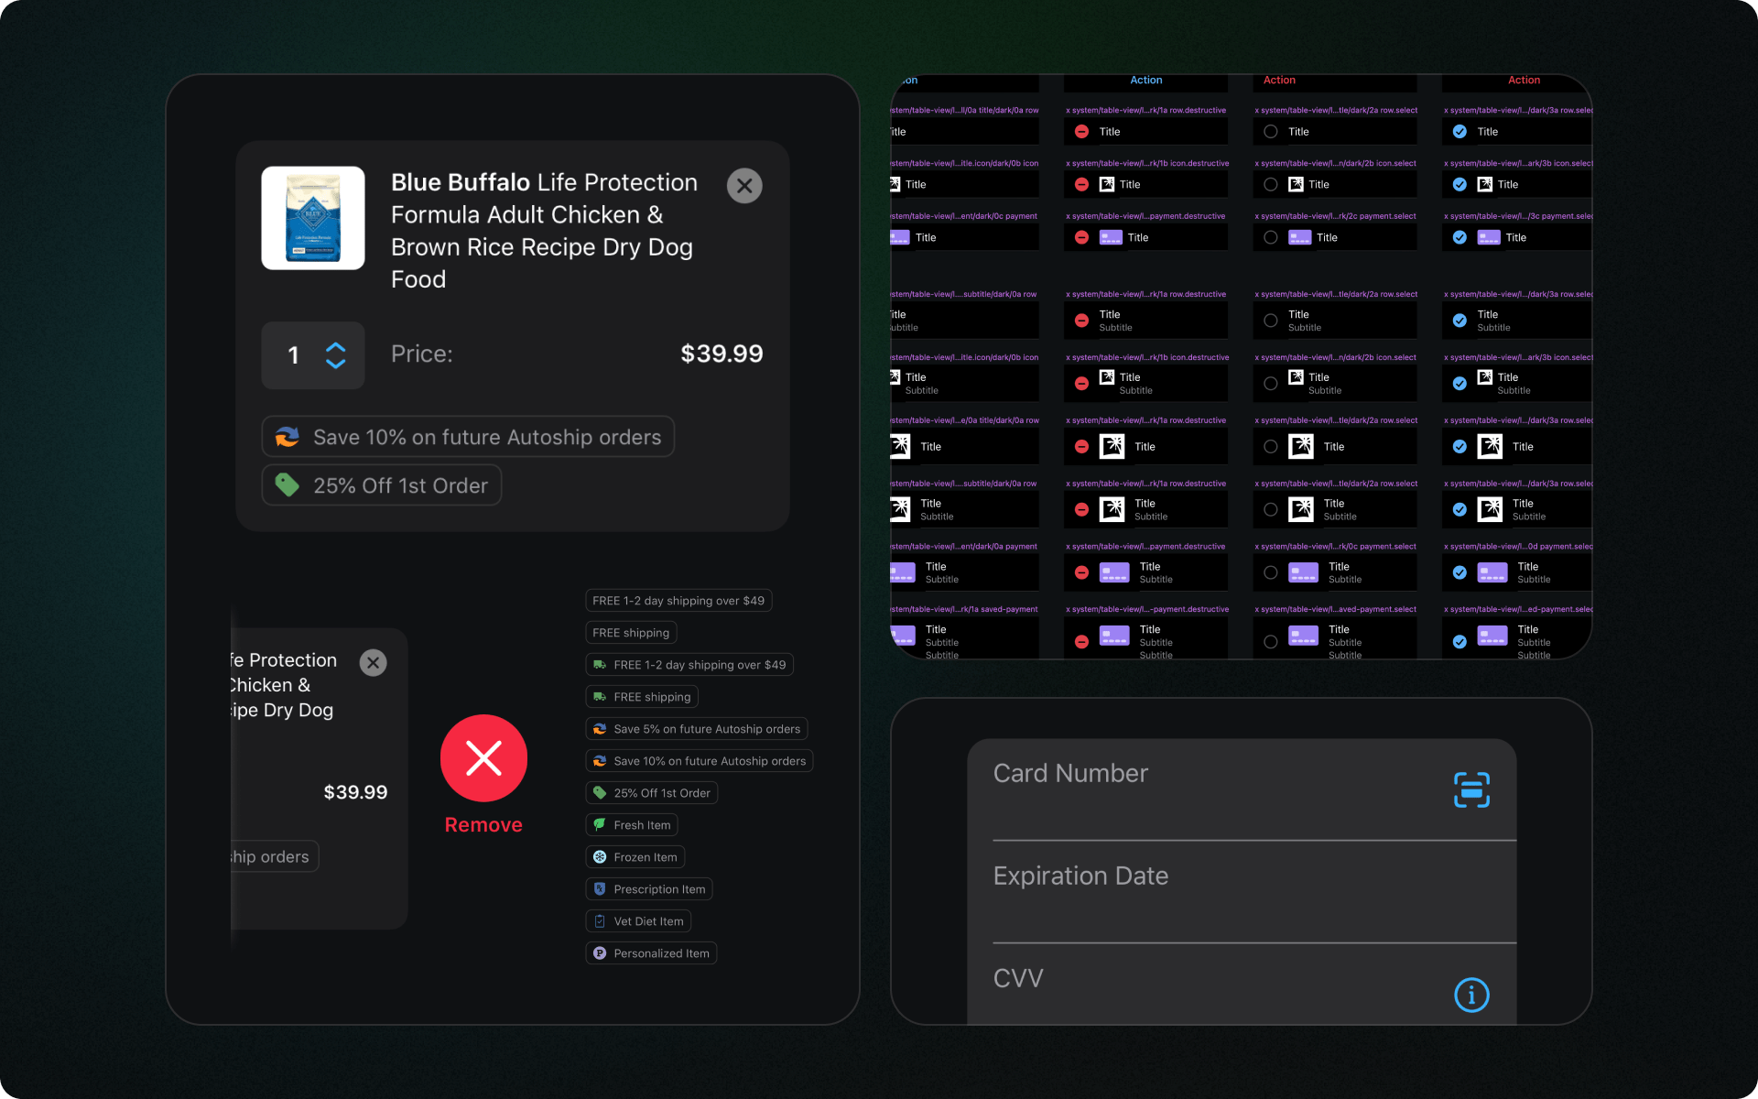This screenshot has width=1758, height=1099.
Task: Click the Blue Buffalo Life Protection product title
Action: point(546,231)
